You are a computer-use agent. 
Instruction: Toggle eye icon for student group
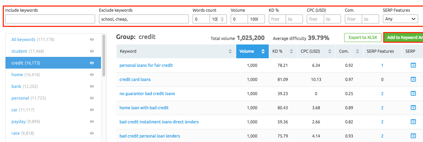(92, 51)
